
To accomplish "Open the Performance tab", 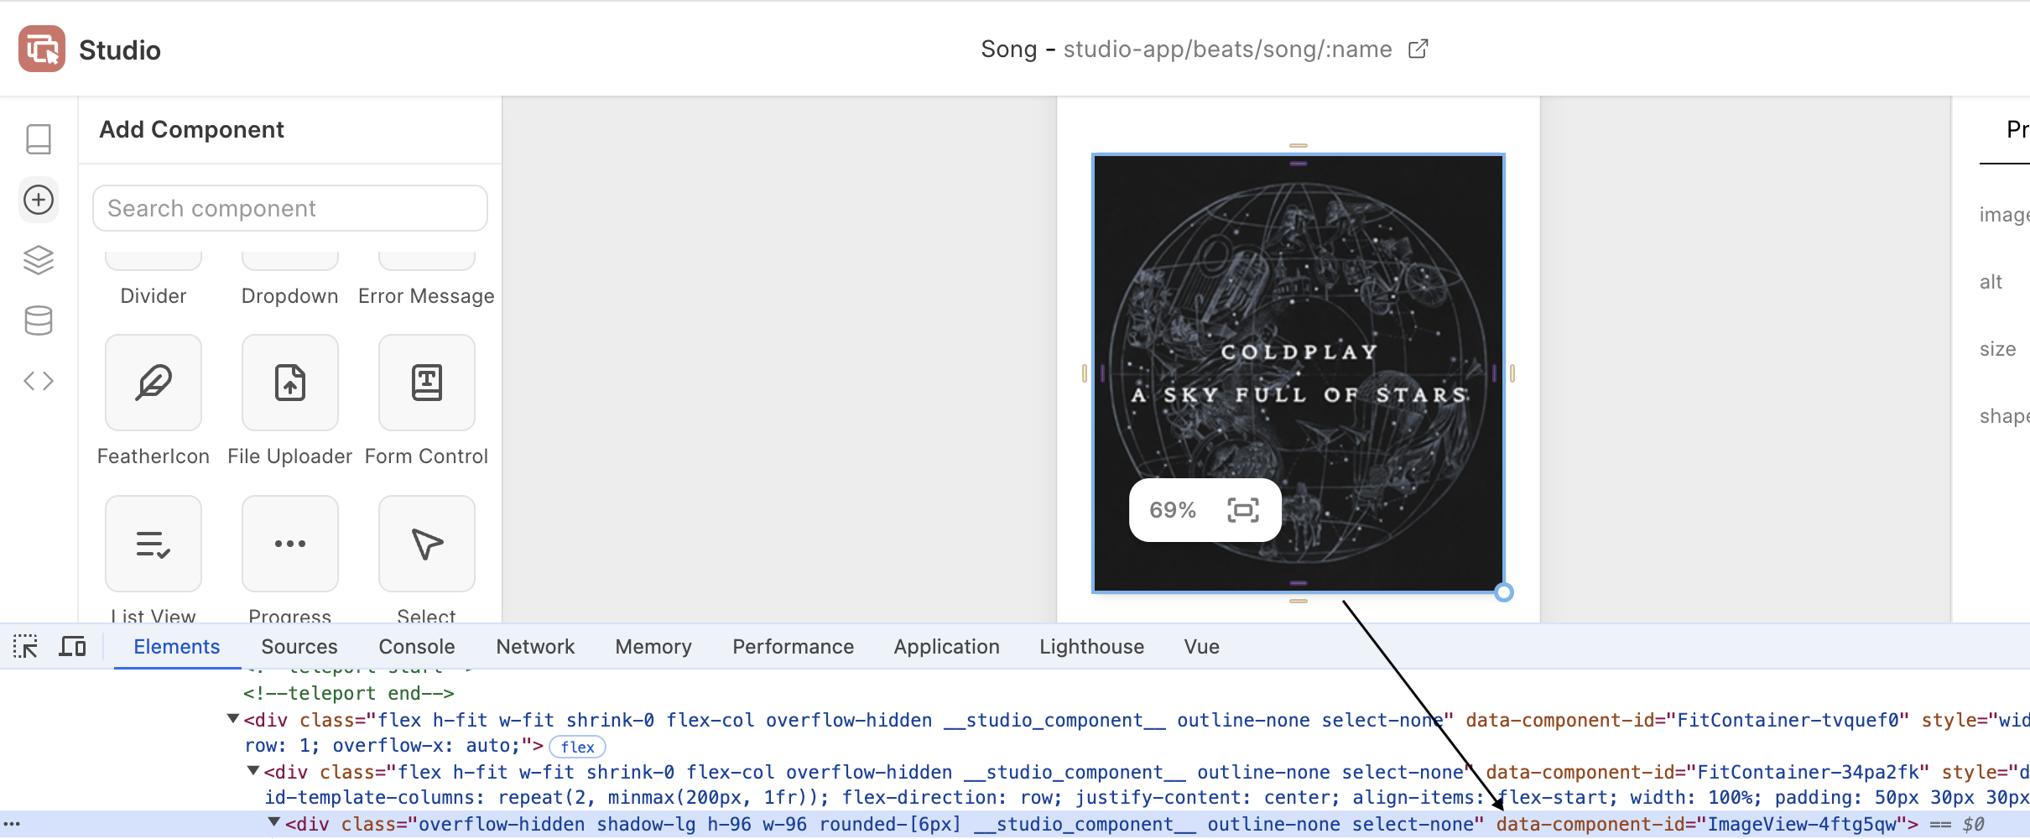I will (794, 647).
